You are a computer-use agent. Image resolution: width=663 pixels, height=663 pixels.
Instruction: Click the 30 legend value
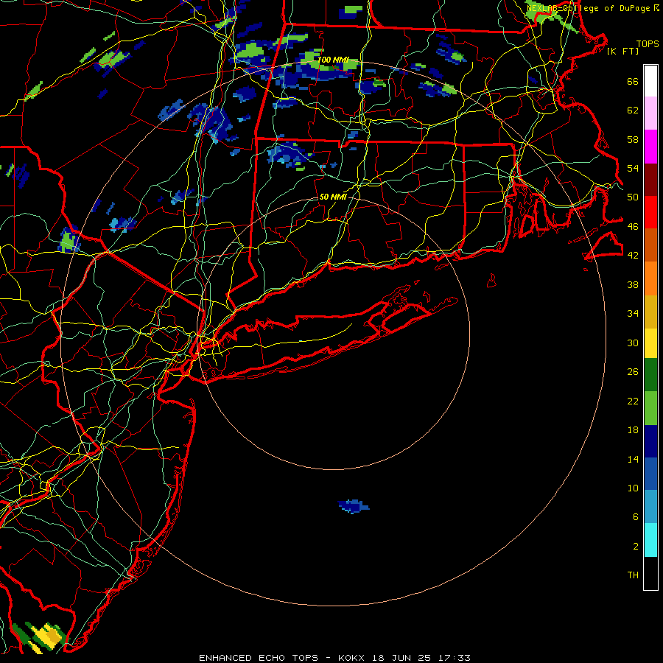click(x=633, y=343)
